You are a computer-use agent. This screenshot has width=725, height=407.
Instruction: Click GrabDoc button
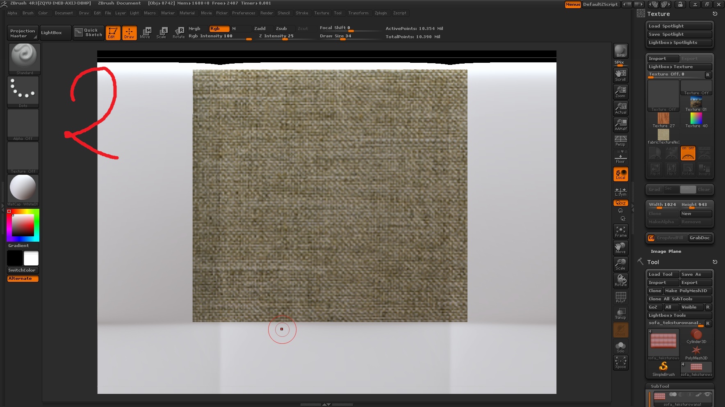click(x=700, y=238)
